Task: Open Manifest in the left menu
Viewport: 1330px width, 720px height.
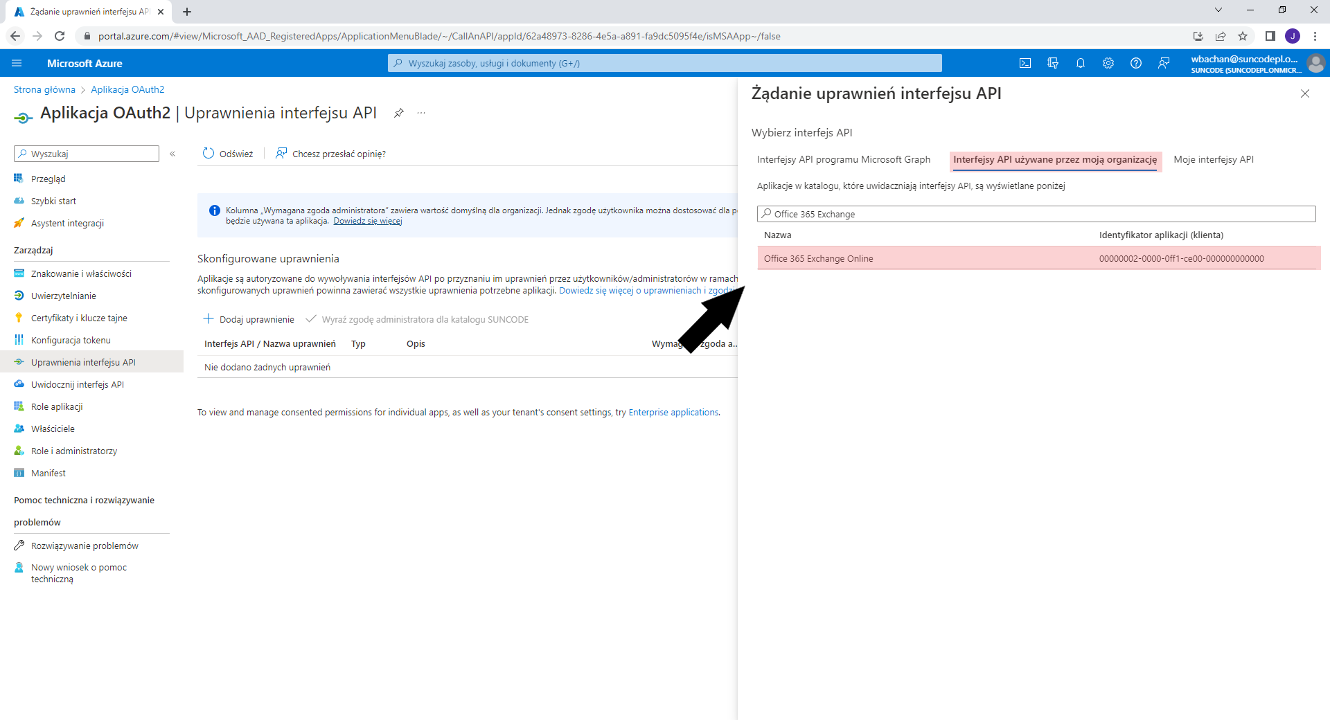Action: tap(48, 473)
